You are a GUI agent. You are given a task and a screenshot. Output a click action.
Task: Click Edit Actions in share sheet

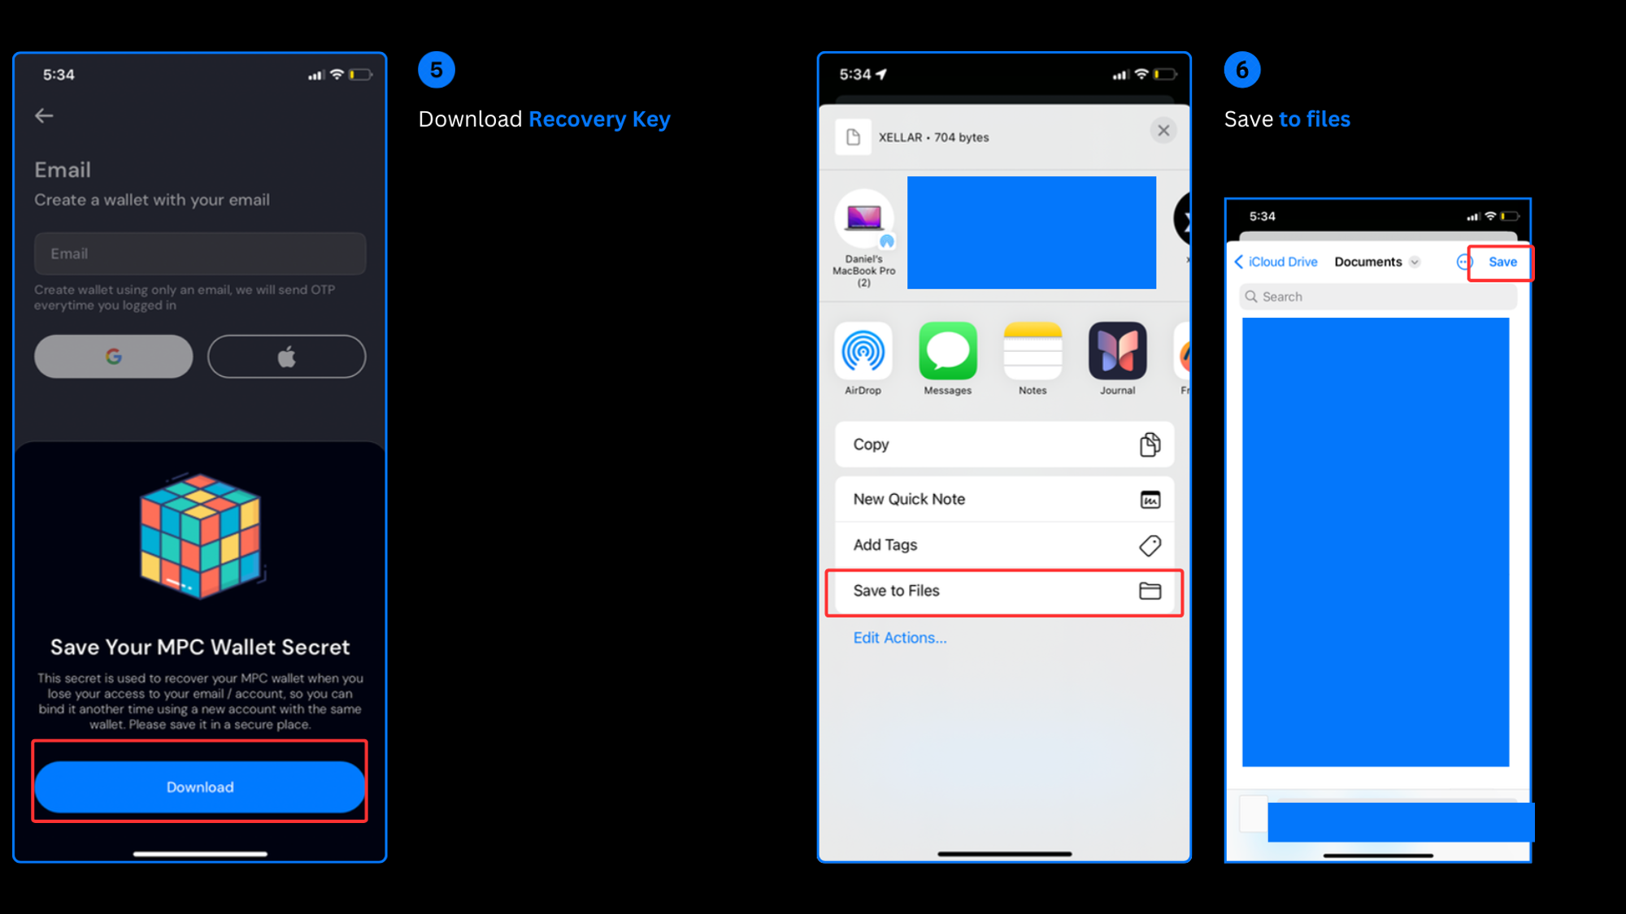900,637
